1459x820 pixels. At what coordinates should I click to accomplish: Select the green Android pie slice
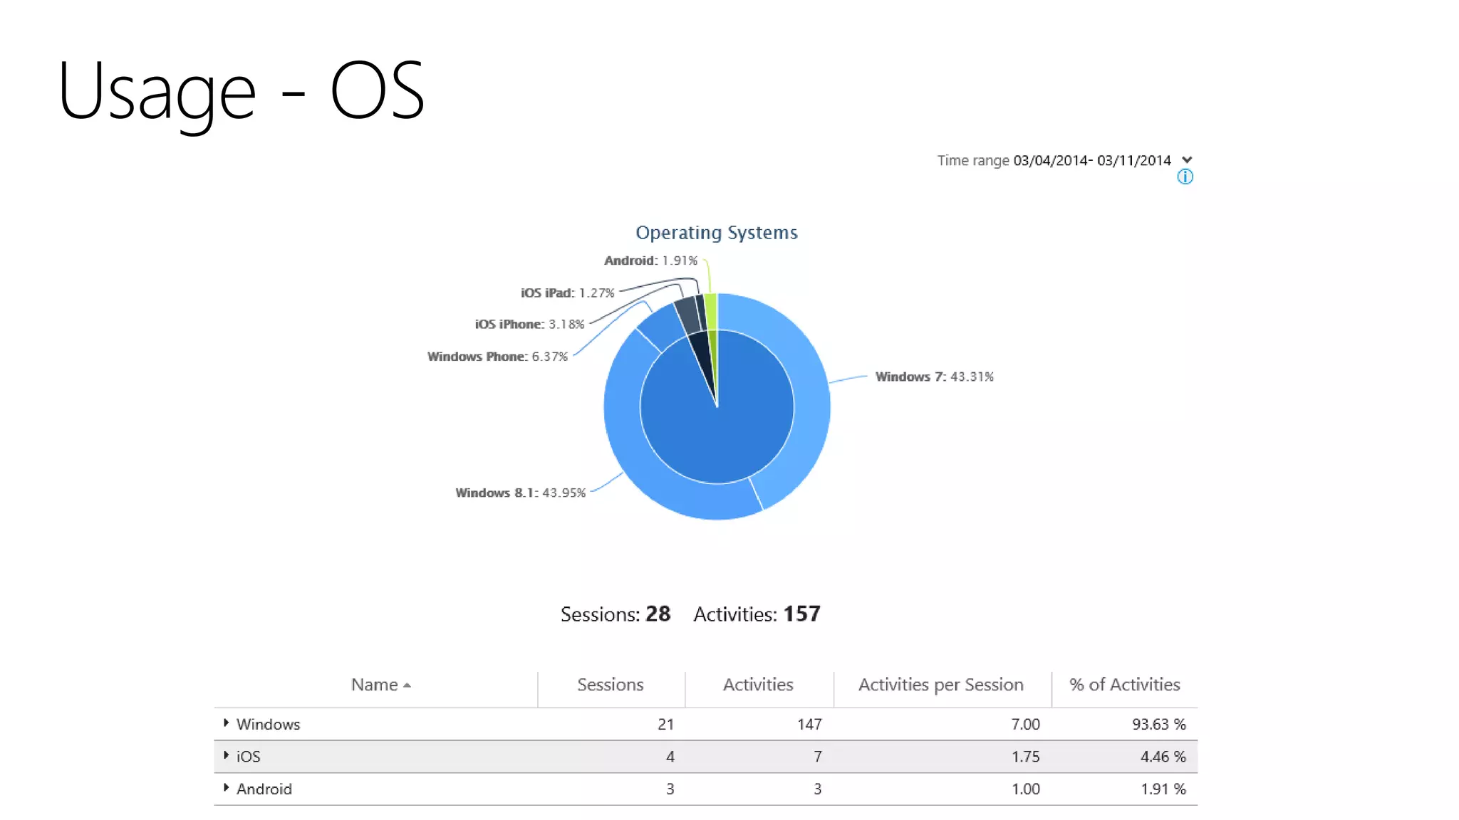click(710, 311)
